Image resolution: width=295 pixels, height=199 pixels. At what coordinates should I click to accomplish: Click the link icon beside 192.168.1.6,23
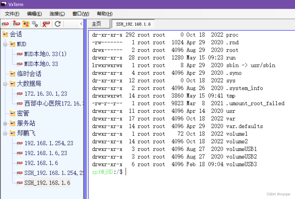click(x=20, y=153)
